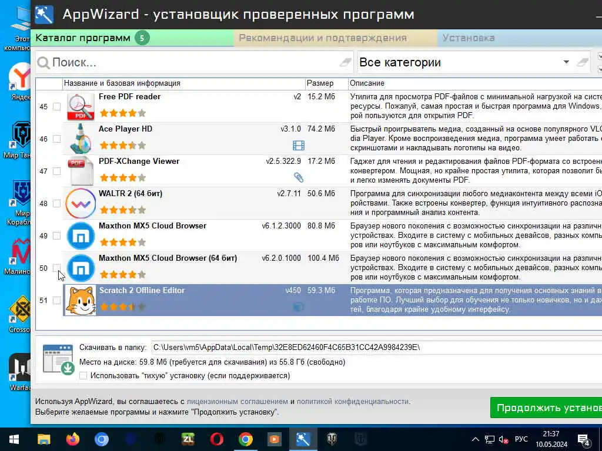Click the star rating of WALTR 2 (64 бит)
602x451 pixels.
[x=122, y=210]
